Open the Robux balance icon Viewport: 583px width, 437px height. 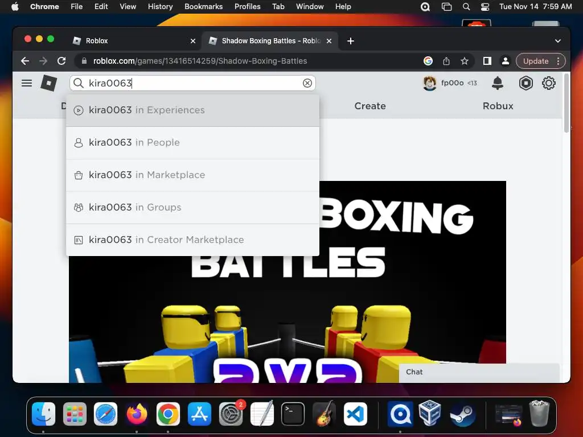coord(525,83)
